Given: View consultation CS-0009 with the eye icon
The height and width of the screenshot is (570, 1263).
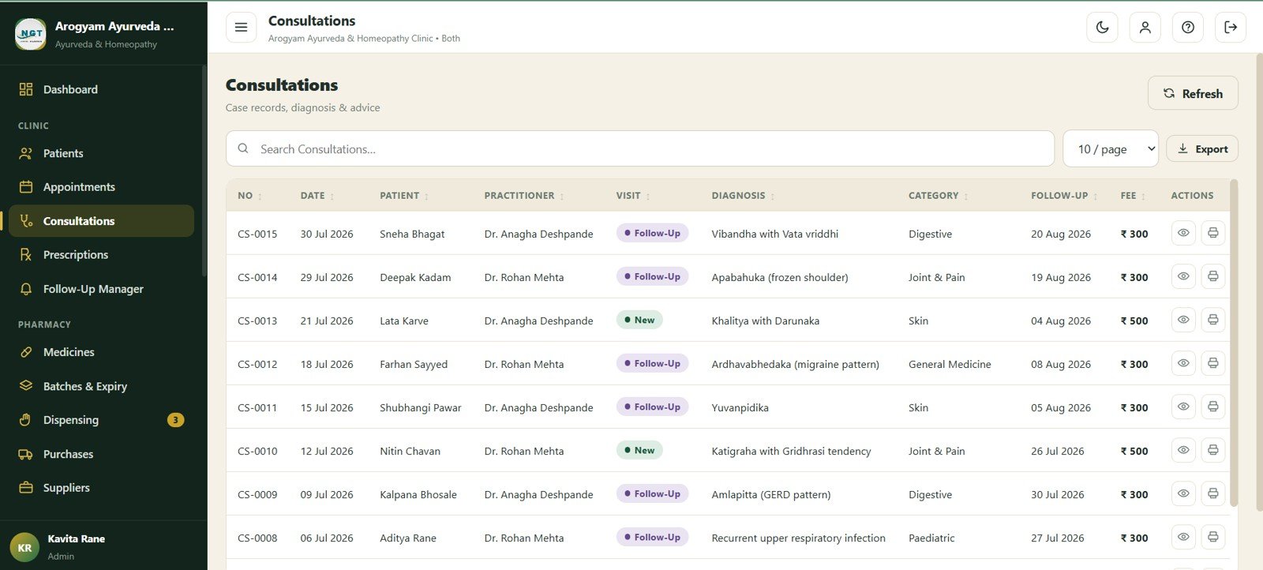Looking at the screenshot, I should 1183,493.
